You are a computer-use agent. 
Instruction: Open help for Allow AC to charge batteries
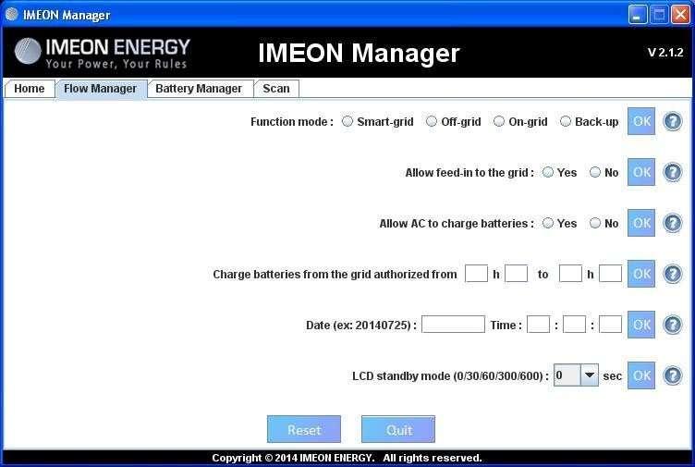(x=673, y=223)
